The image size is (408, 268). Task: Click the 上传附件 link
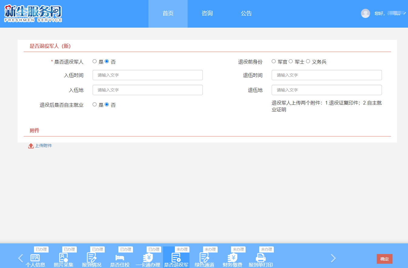tap(43, 146)
